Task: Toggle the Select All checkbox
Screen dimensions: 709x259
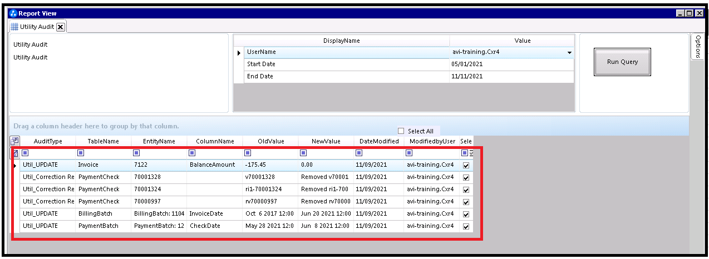Action: (401, 131)
